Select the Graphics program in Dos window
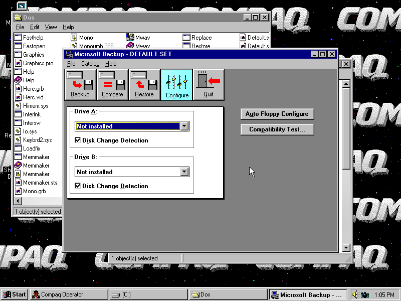Viewport: 401px width, 301px height. click(30, 55)
